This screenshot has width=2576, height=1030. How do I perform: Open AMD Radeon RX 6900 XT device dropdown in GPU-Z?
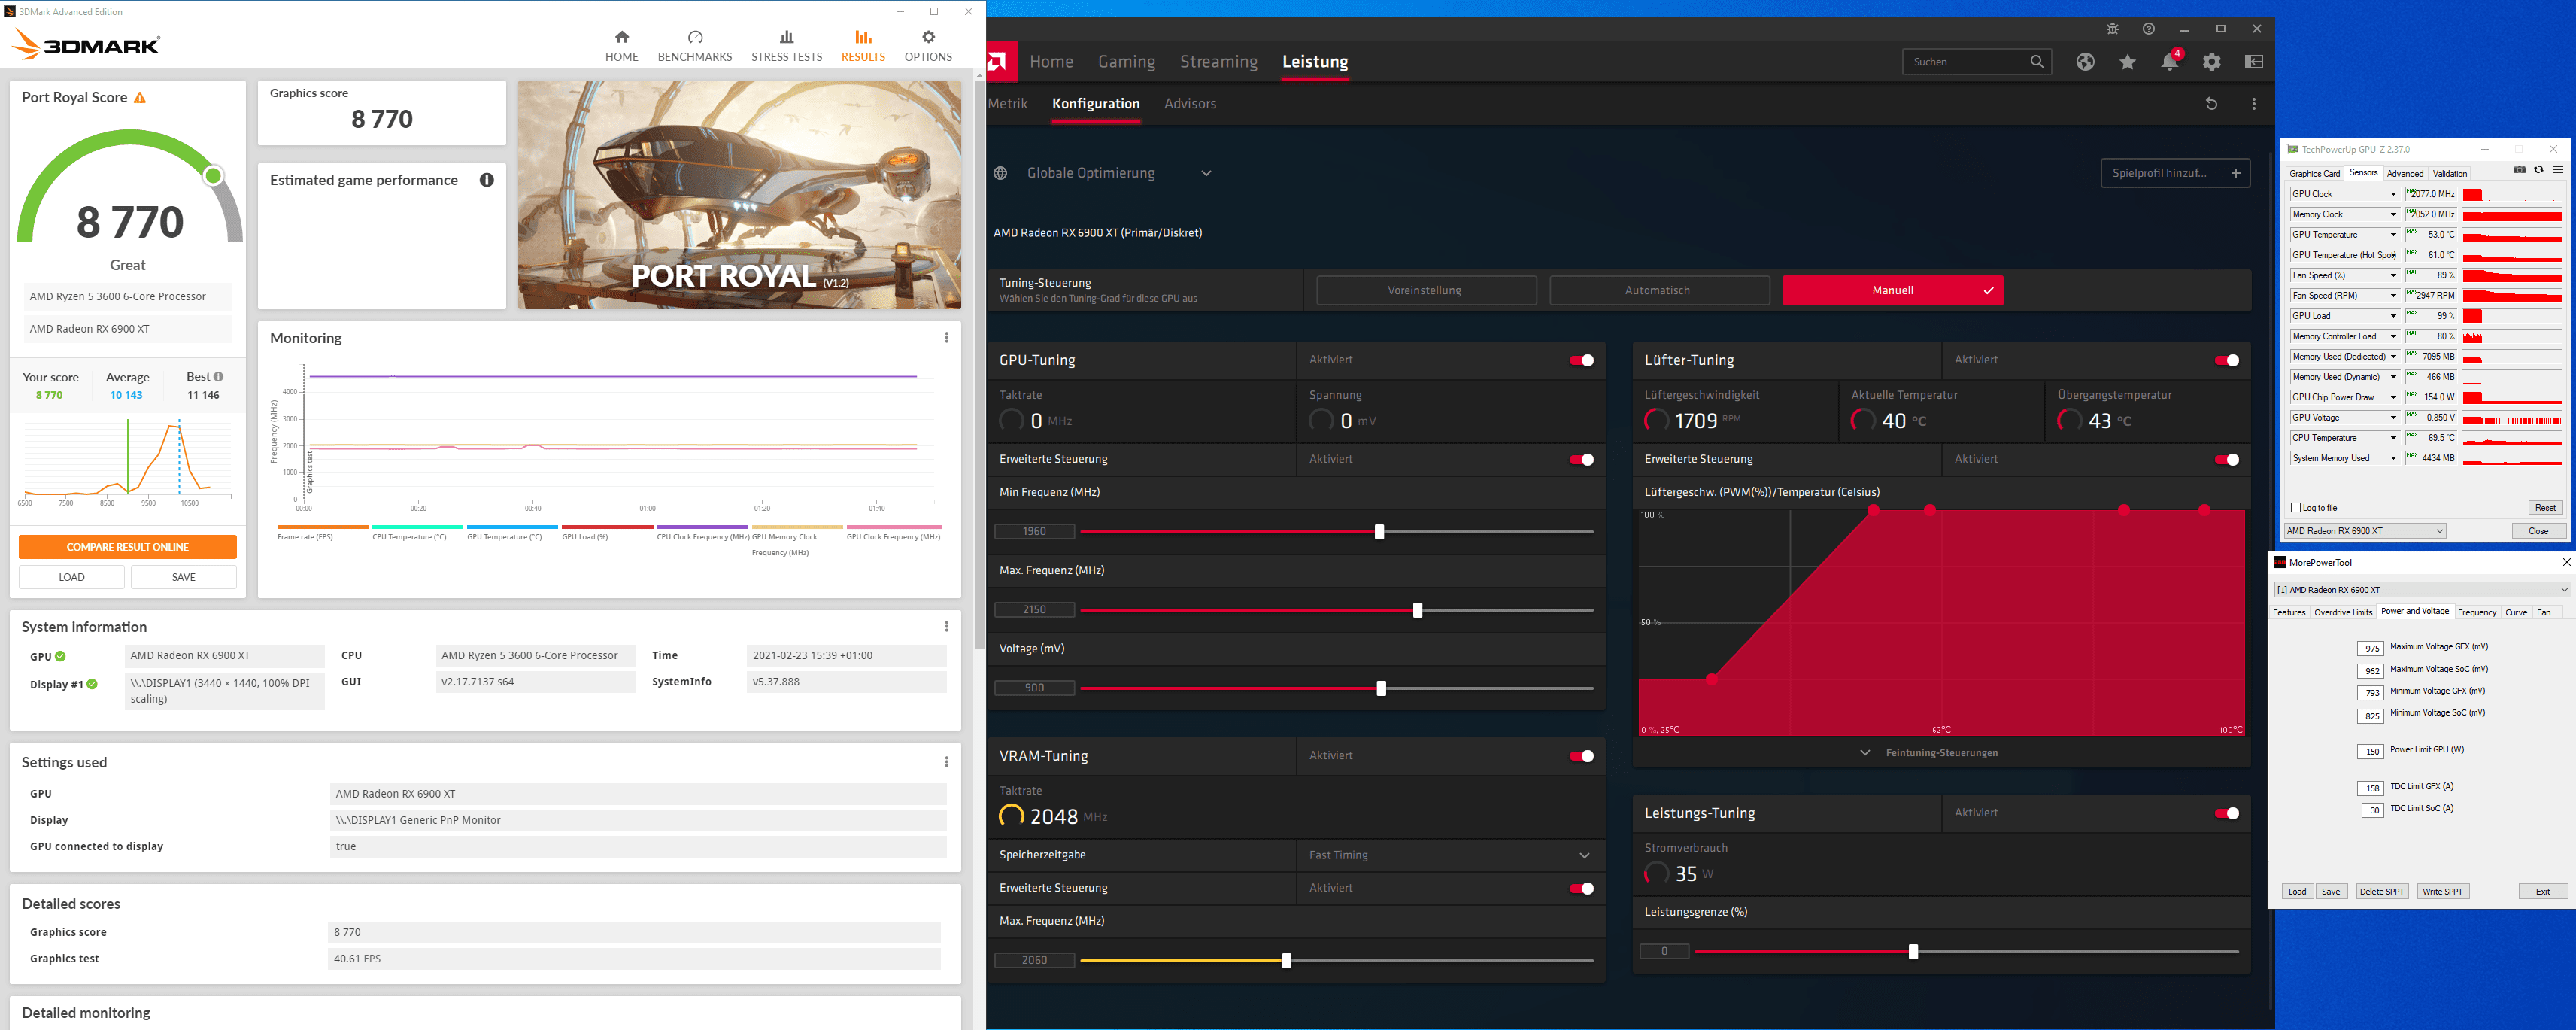coord(2365,531)
